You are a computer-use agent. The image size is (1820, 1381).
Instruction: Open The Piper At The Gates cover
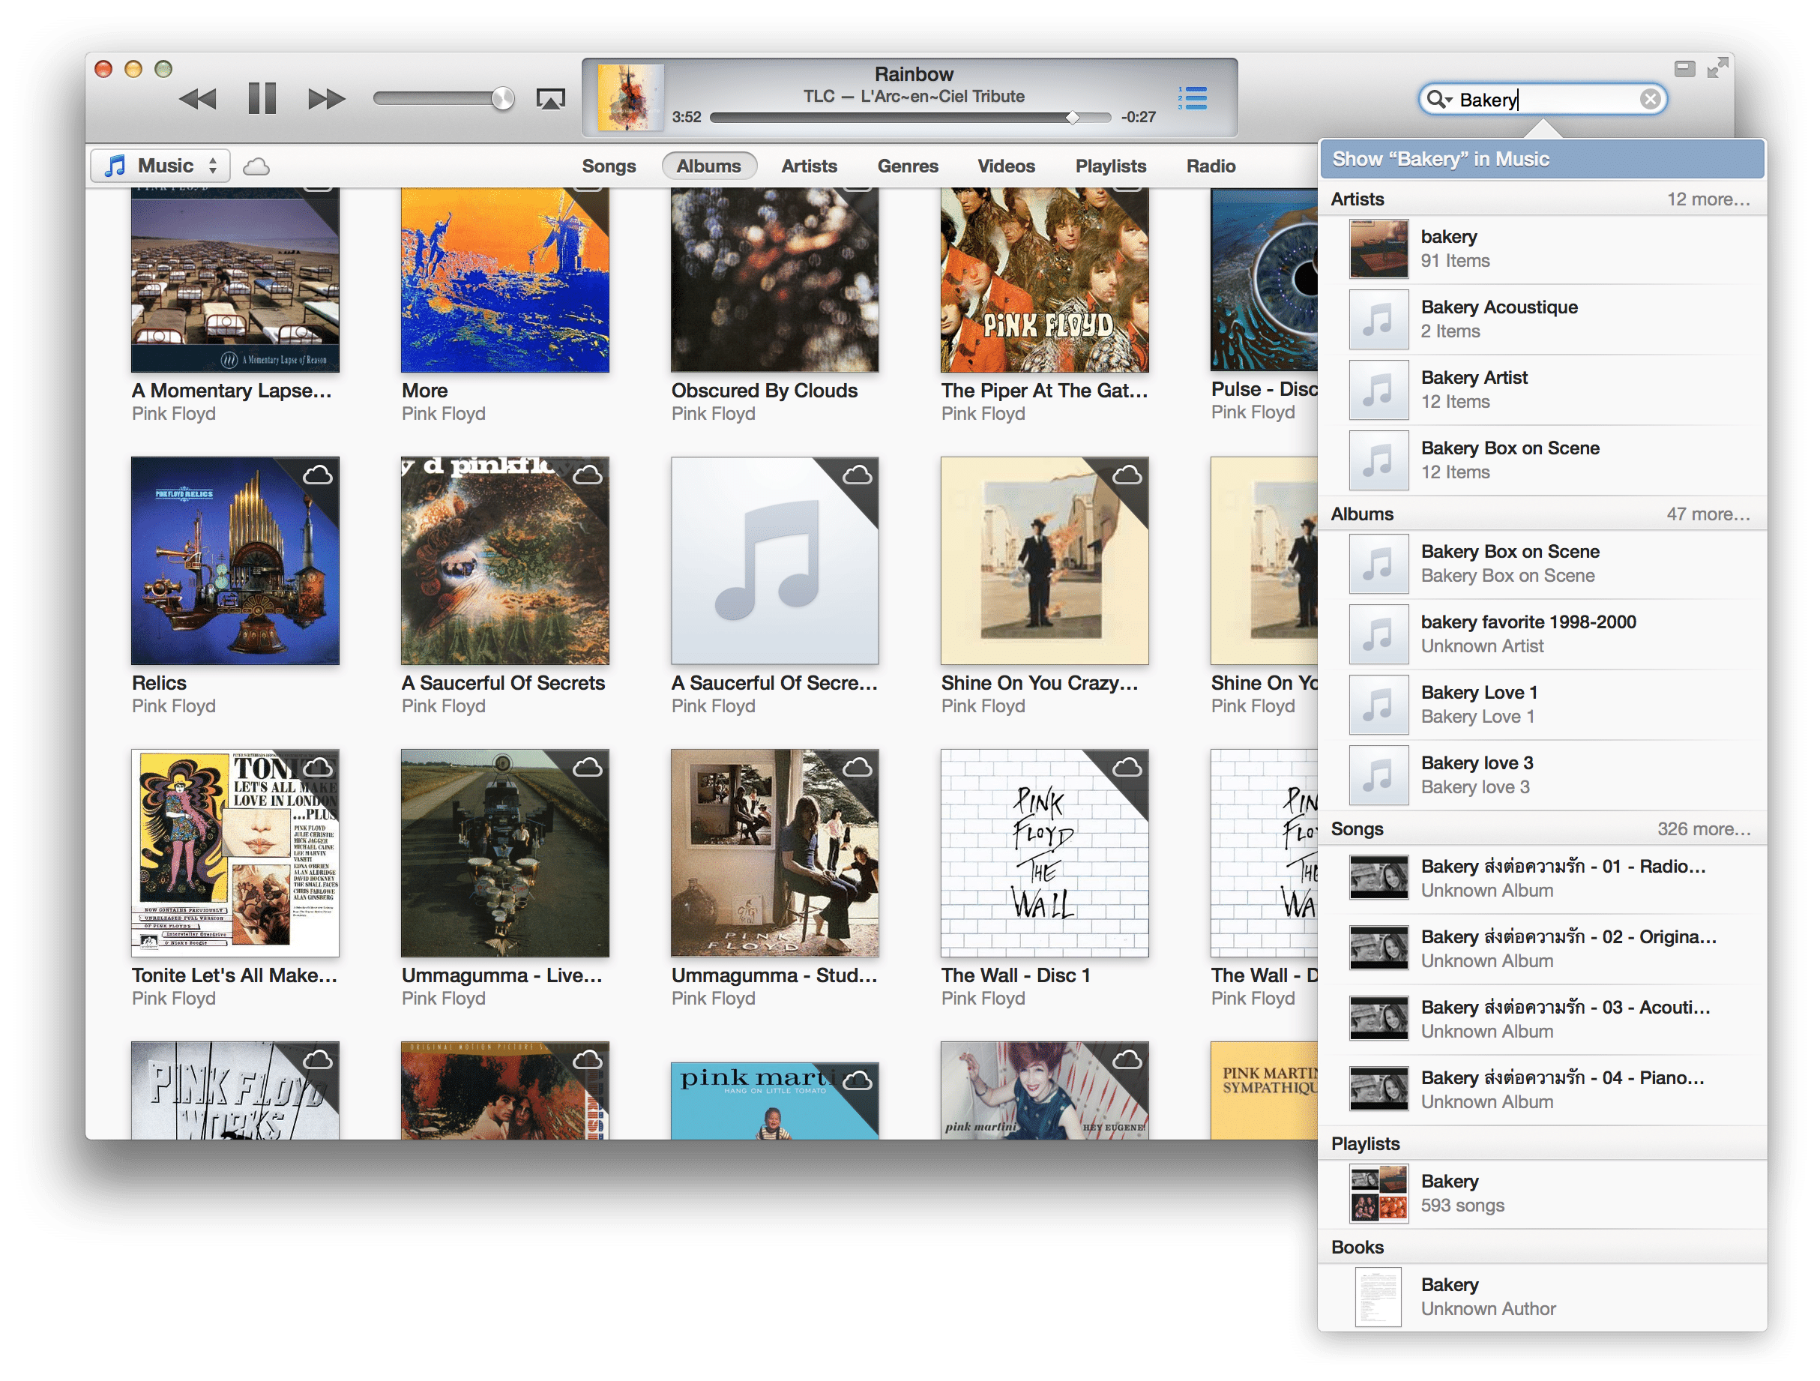tap(1045, 280)
